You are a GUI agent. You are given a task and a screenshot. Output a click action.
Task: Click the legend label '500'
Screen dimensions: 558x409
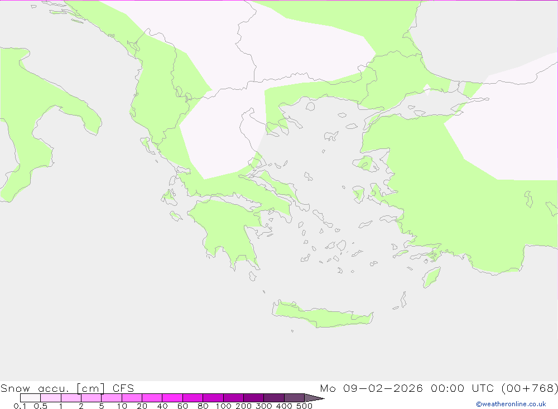[304, 406]
